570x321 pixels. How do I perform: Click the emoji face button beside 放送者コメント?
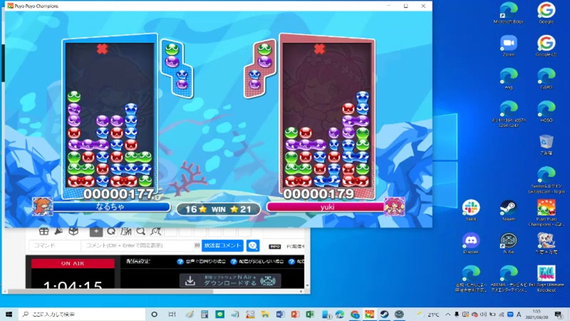click(253, 246)
